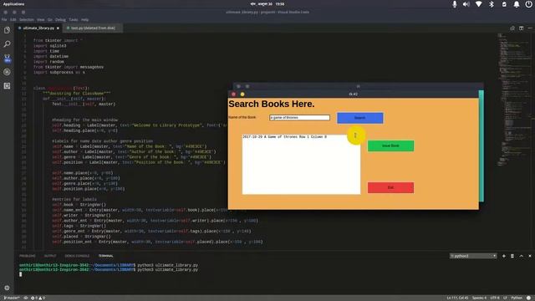Image resolution: width=535 pixels, height=301 pixels.
Task: Click the Bluetooth icon in system tray
Action: (492, 4)
